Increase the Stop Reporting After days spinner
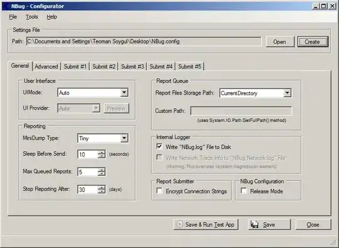Viewport: 339px width, 248px height. coord(101,187)
